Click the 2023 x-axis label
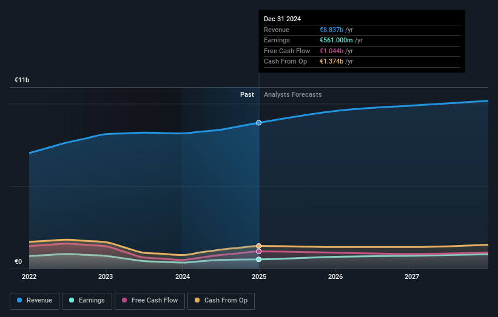The width and height of the screenshot is (498, 317). [106, 277]
